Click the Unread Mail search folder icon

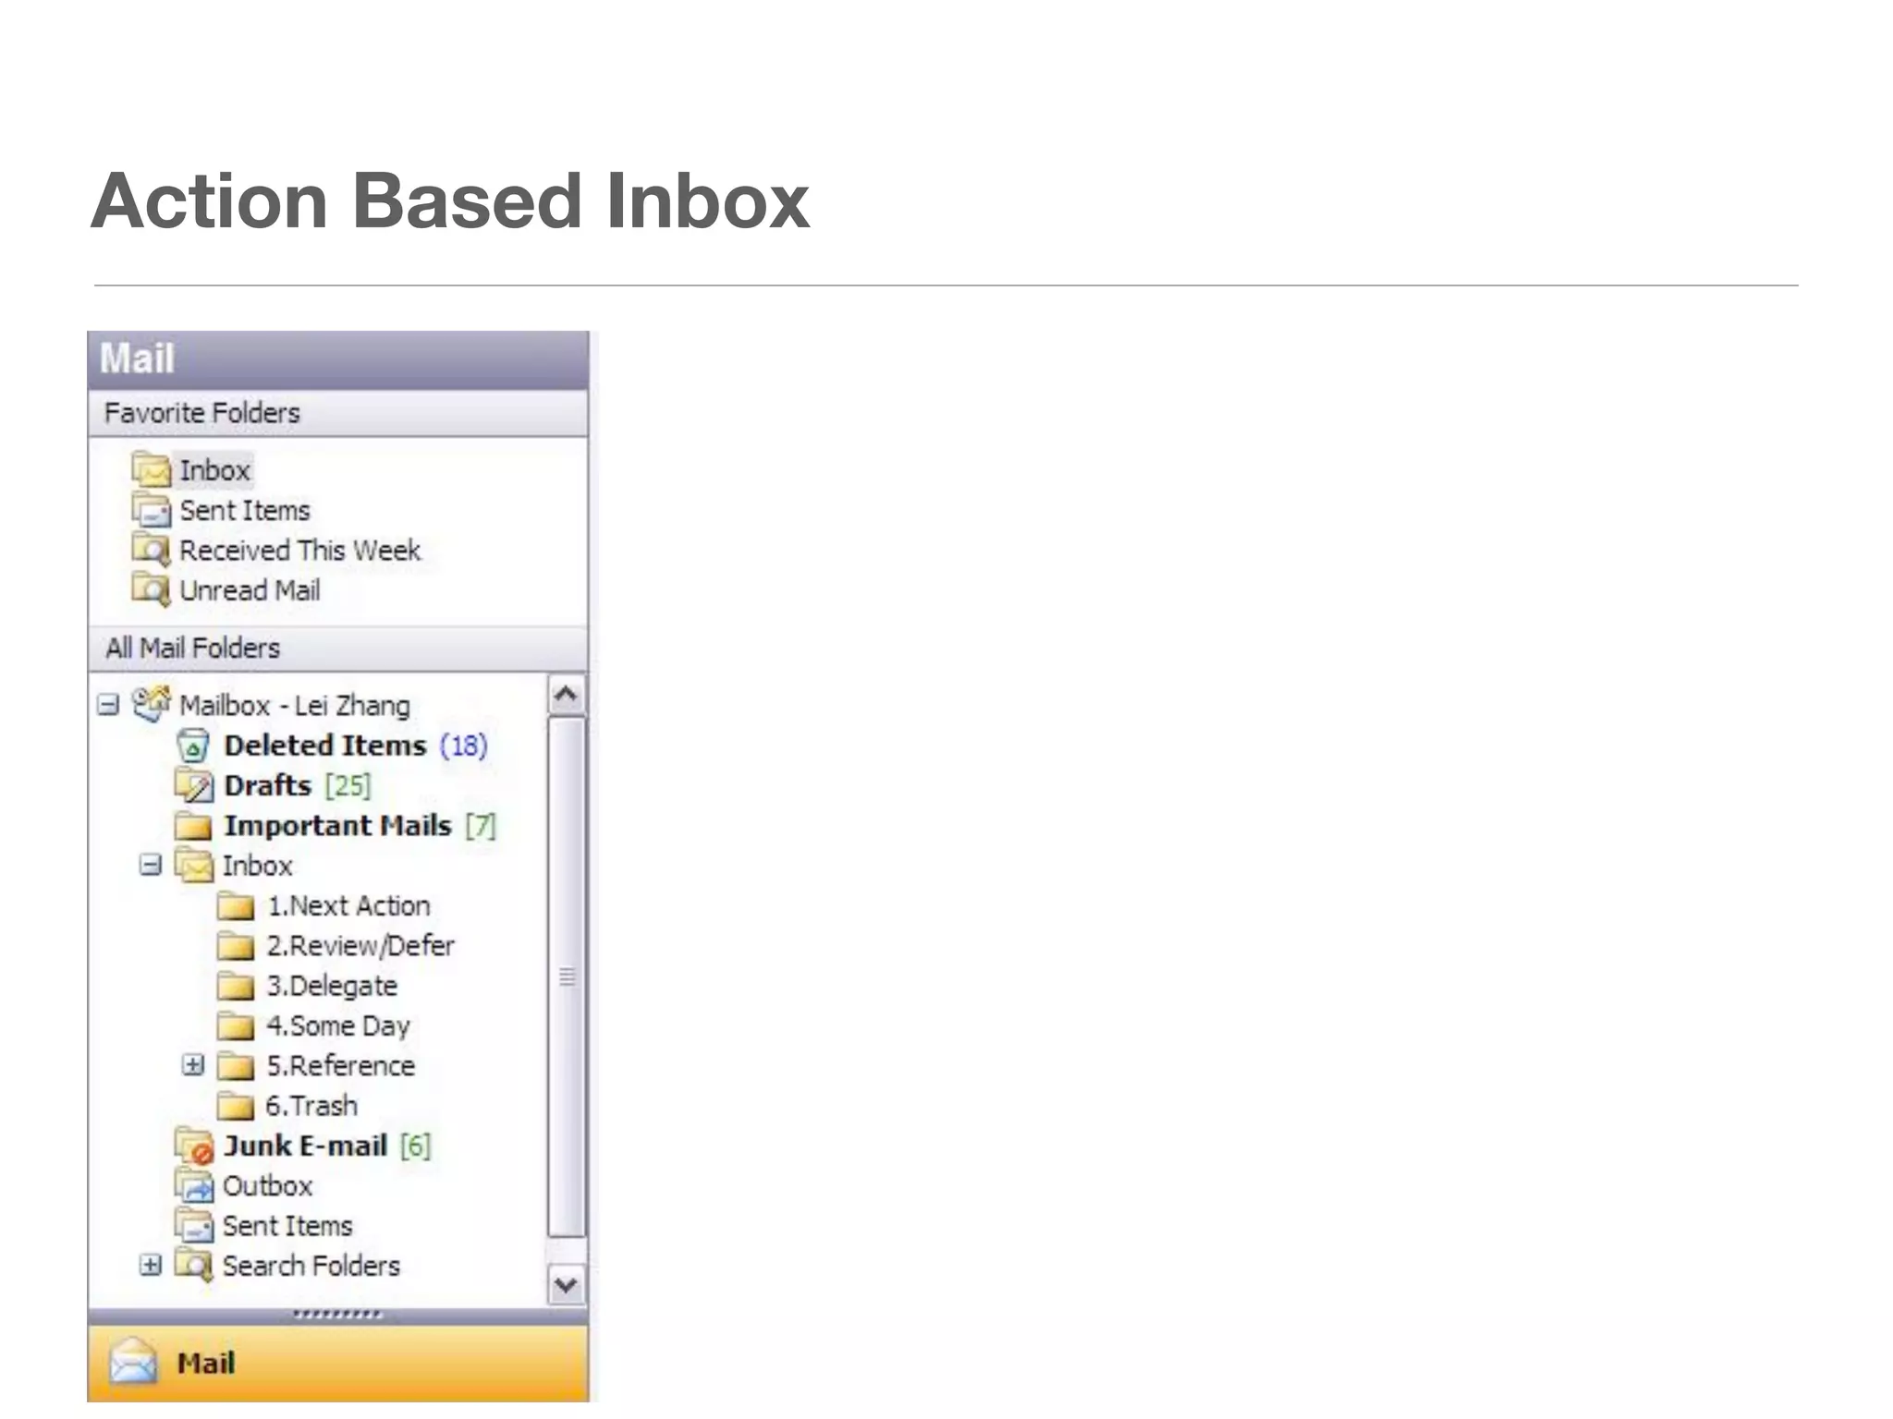click(151, 590)
